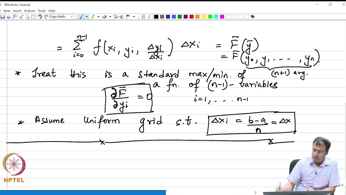The image size is (346, 195).
Task: Expand the Flag options arrow
Action: pos(134,17)
